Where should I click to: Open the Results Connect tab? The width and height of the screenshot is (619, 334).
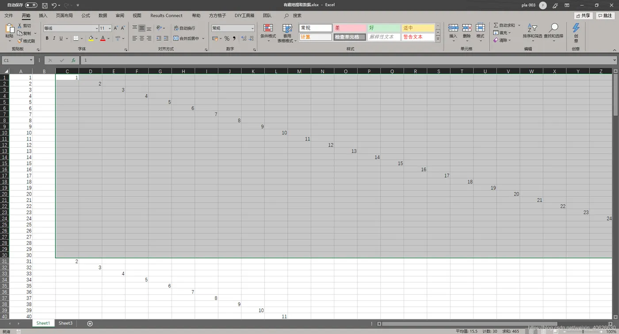pos(166,15)
